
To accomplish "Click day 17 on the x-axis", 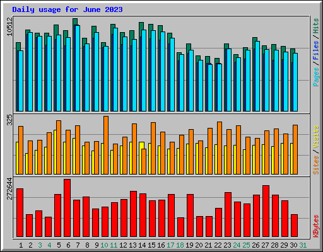I will coord(170,245).
